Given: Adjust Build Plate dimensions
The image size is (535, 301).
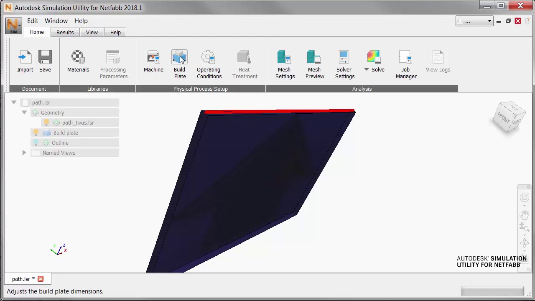Looking at the screenshot, I should pyautogui.click(x=180, y=65).
